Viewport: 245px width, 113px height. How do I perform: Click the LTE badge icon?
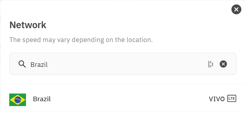[232, 98]
